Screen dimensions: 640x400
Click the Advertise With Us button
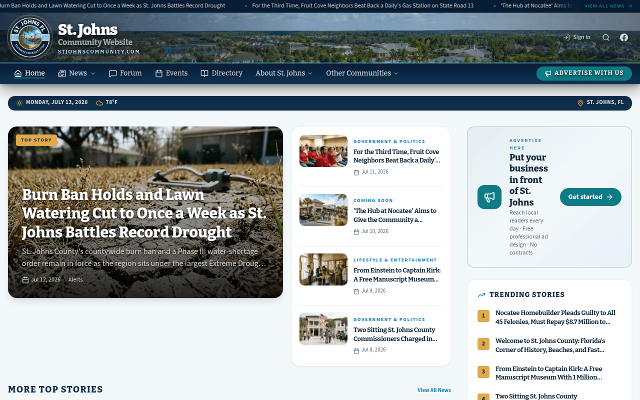click(584, 73)
